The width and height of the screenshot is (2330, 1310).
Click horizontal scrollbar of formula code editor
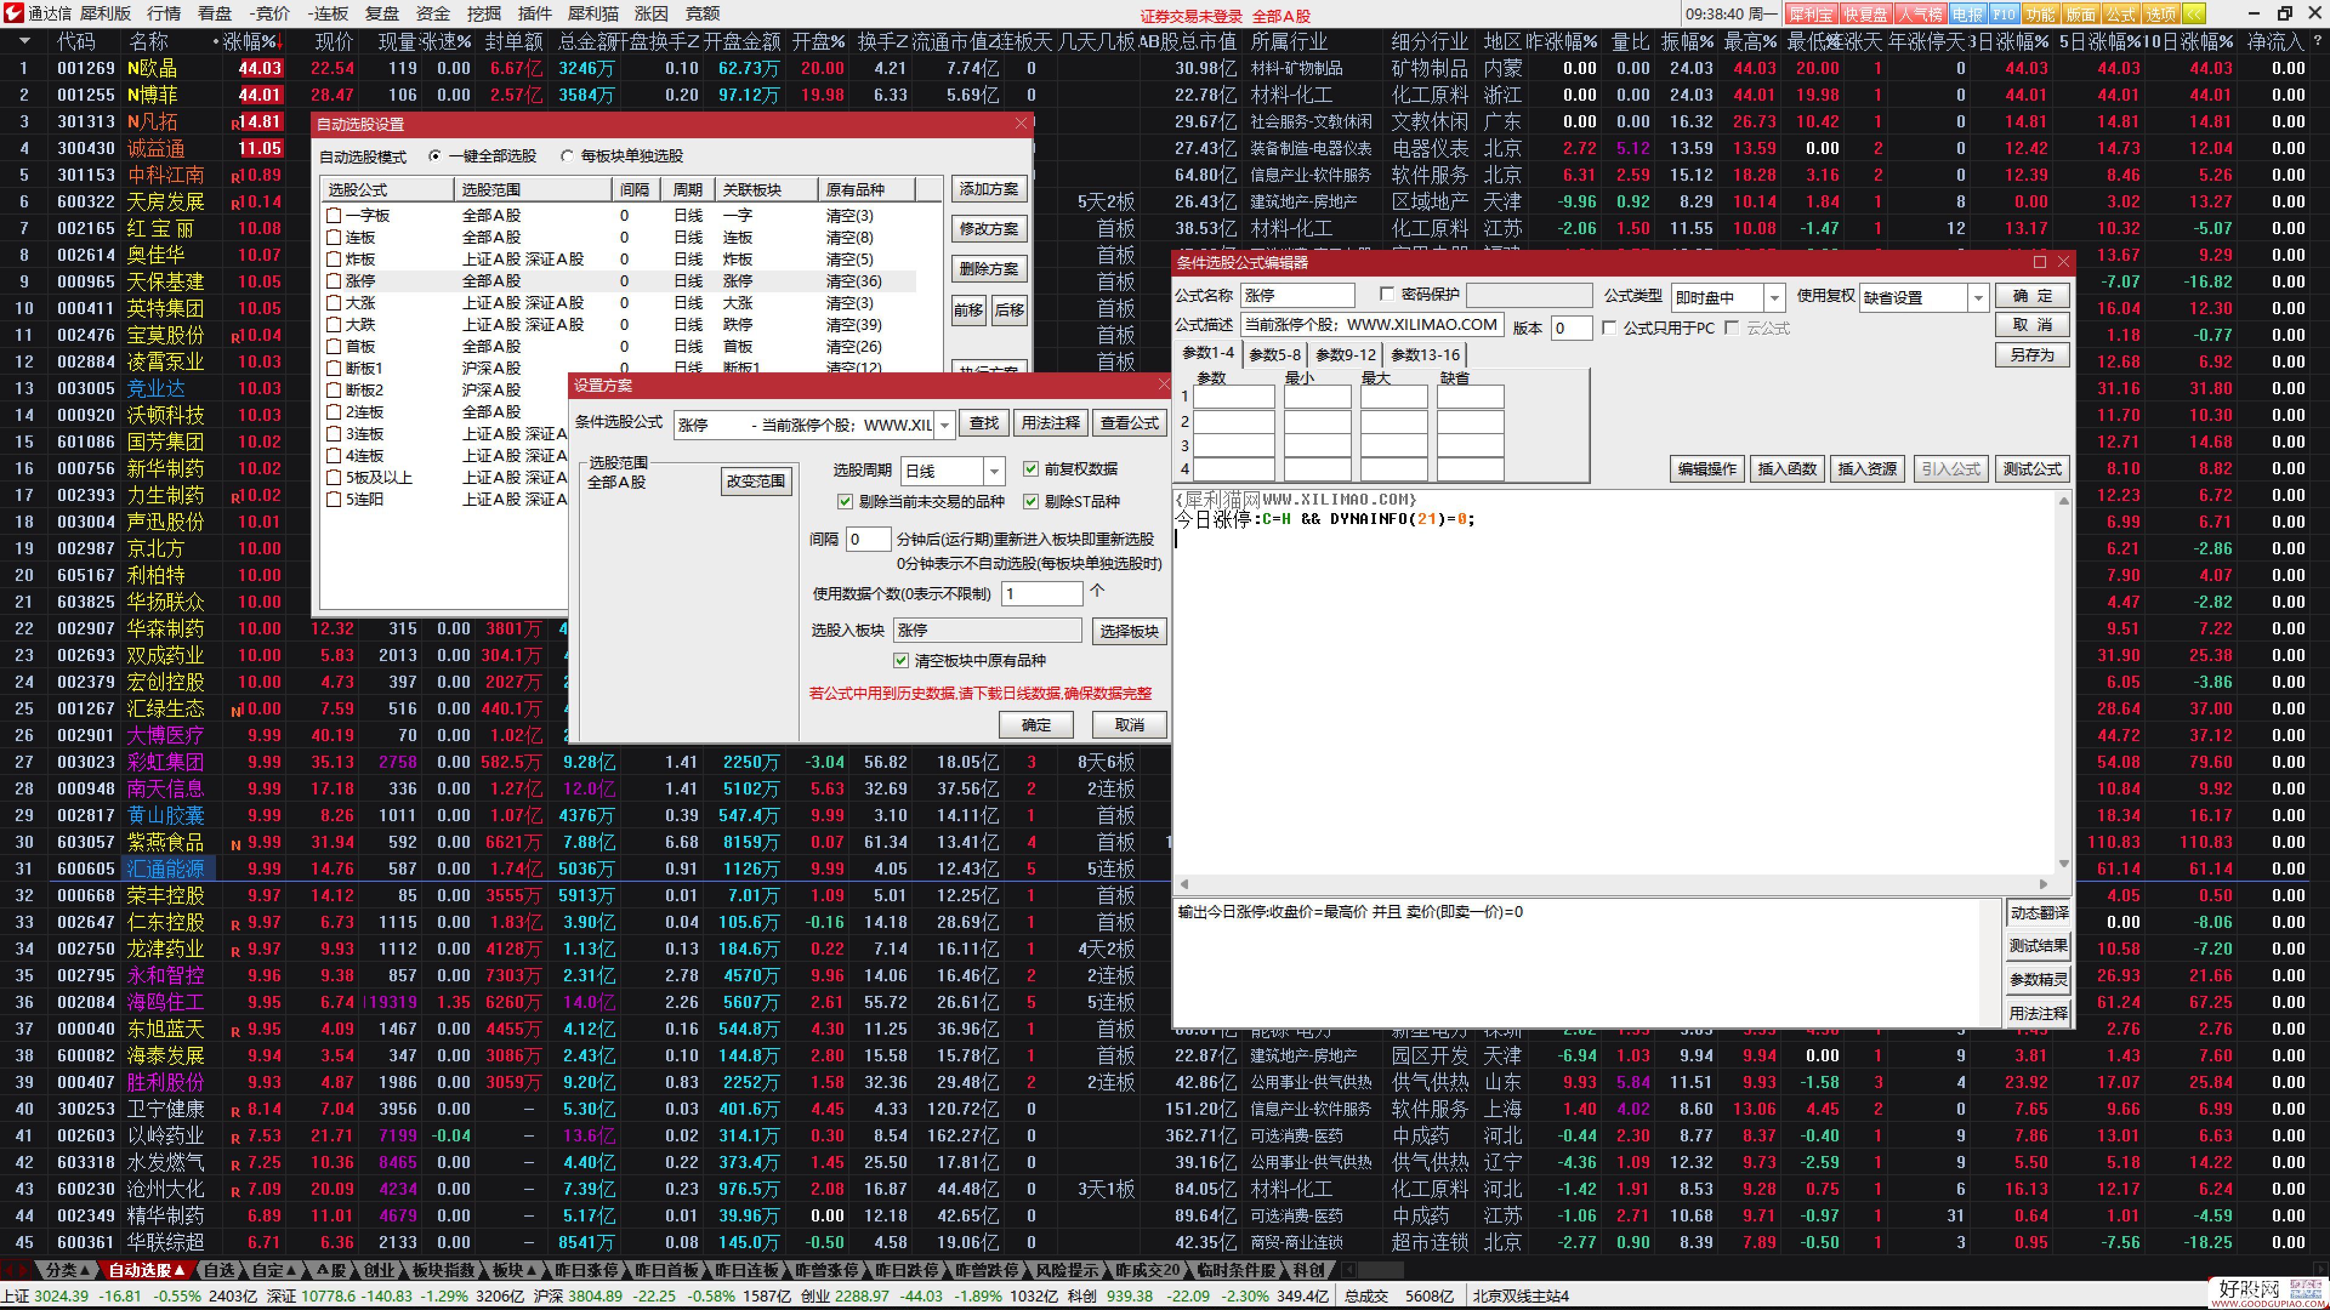pos(1613,883)
